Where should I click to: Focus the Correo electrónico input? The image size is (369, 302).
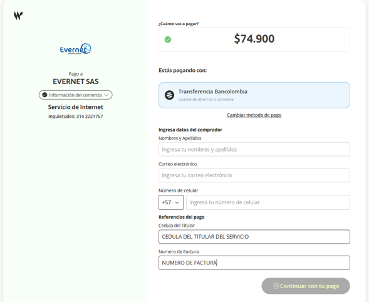254,175
